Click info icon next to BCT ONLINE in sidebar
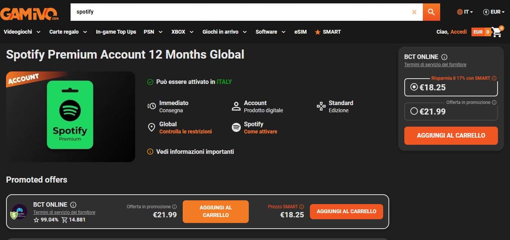The image size is (510, 240). pos(444,57)
